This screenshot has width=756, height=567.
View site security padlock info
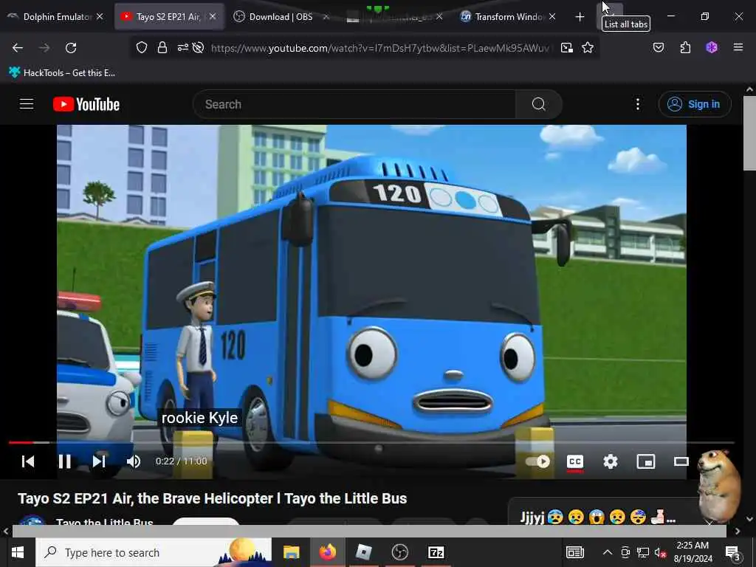coord(162,48)
